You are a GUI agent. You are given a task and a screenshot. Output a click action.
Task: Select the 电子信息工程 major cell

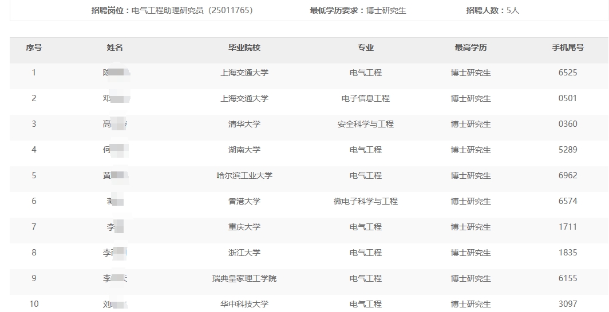click(x=366, y=98)
